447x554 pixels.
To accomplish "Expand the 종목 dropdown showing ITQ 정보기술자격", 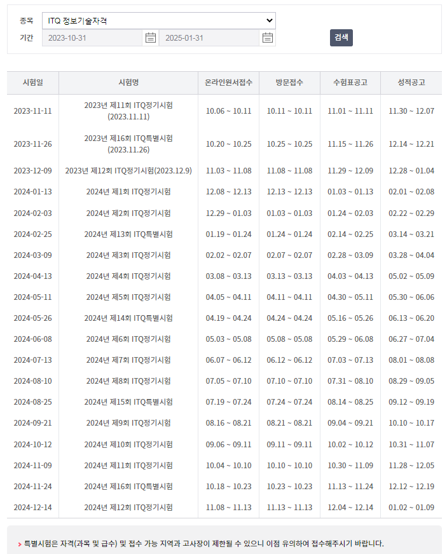I will (158, 21).
